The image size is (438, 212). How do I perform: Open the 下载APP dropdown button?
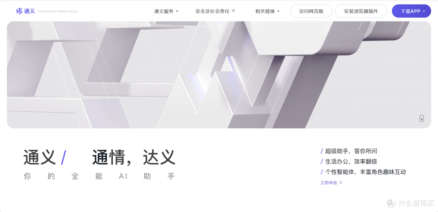tap(411, 11)
